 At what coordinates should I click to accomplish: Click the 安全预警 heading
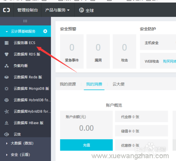[x=68, y=29]
